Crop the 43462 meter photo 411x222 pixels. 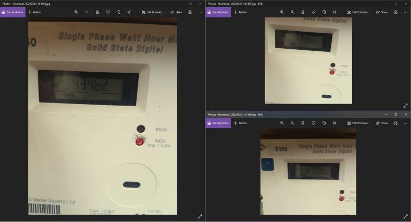tap(129, 12)
